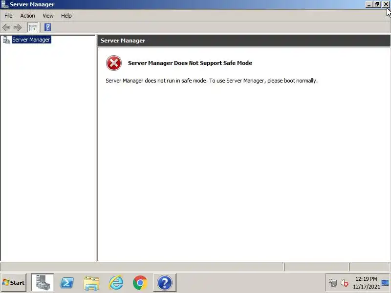The width and height of the screenshot is (391, 293).
Task: Click the muted volume tray icon
Action: 345,283
